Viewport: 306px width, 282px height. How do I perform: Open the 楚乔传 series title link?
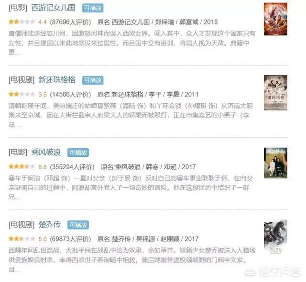(x=50, y=225)
